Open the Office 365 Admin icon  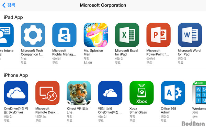(x=173, y=93)
